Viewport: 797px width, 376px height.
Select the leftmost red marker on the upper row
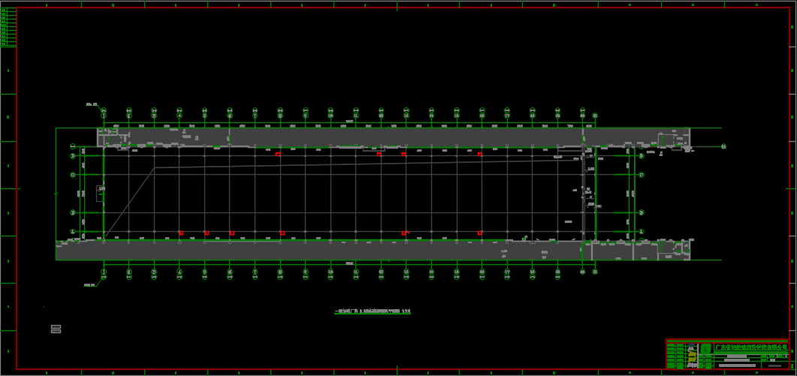278,154
